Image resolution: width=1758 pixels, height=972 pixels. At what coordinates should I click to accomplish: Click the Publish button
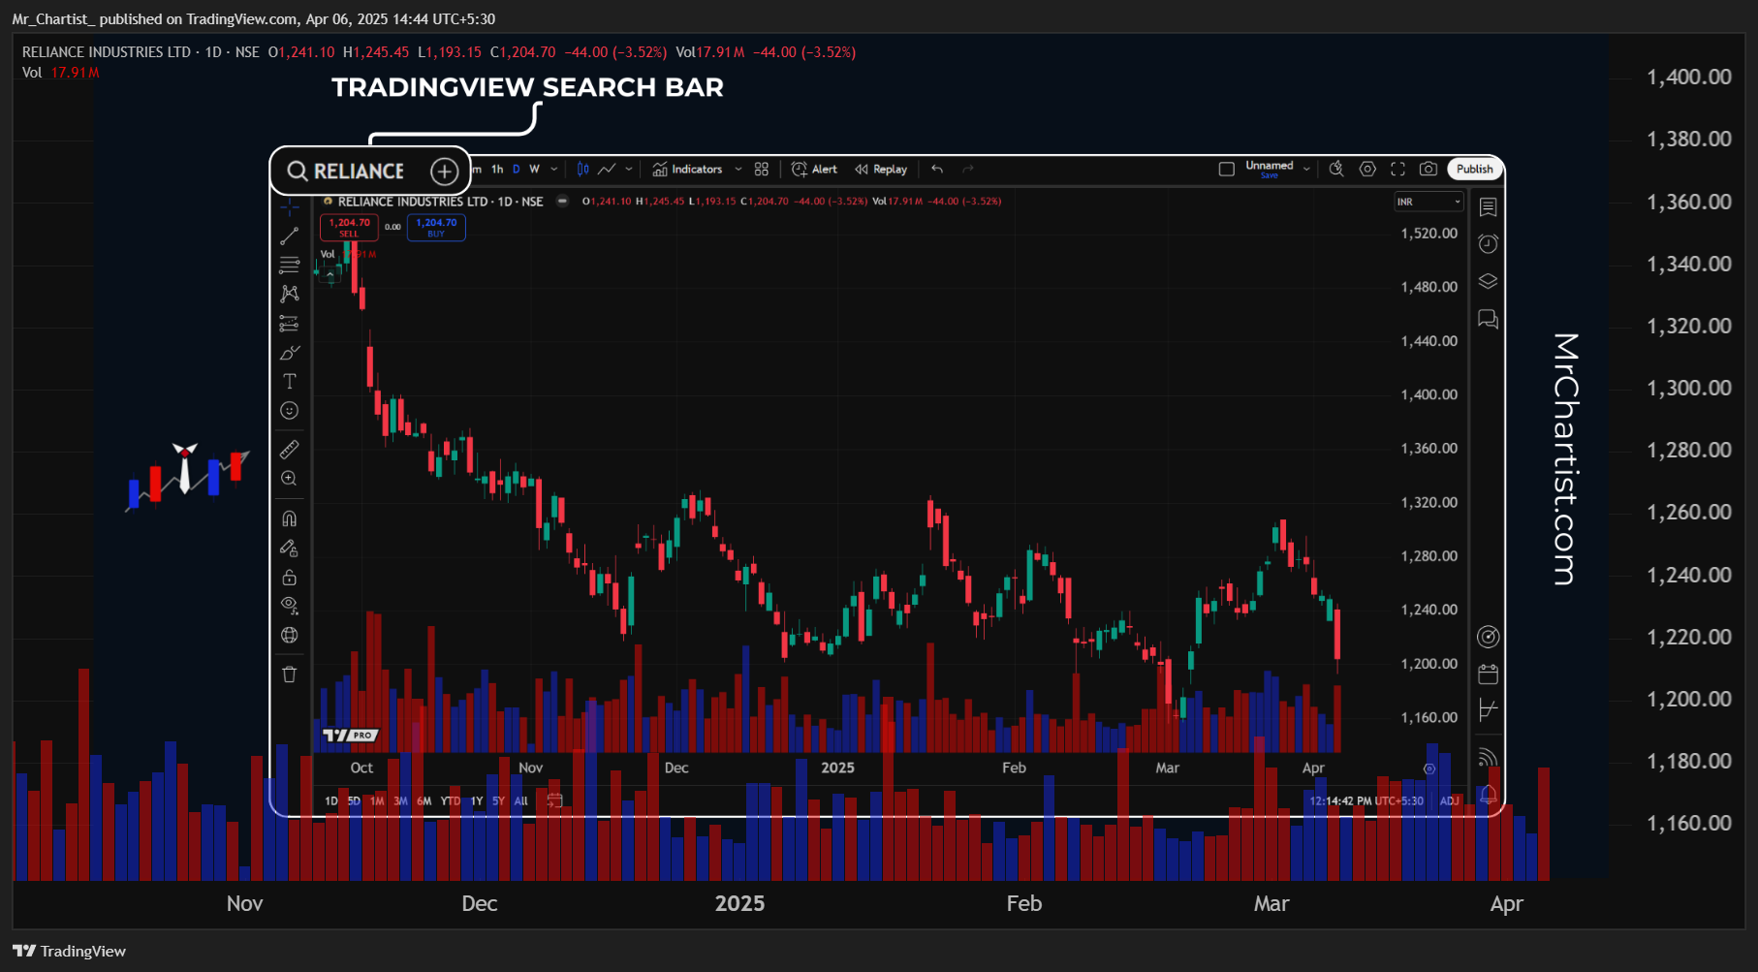1474,170
